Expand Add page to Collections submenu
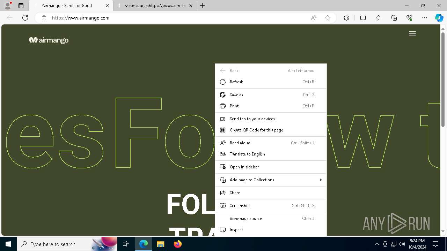Image resolution: width=447 pixels, height=251 pixels. [271, 180]
